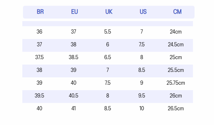Click the EU column header
The image size is (214, 125).
tap(75, 12)
